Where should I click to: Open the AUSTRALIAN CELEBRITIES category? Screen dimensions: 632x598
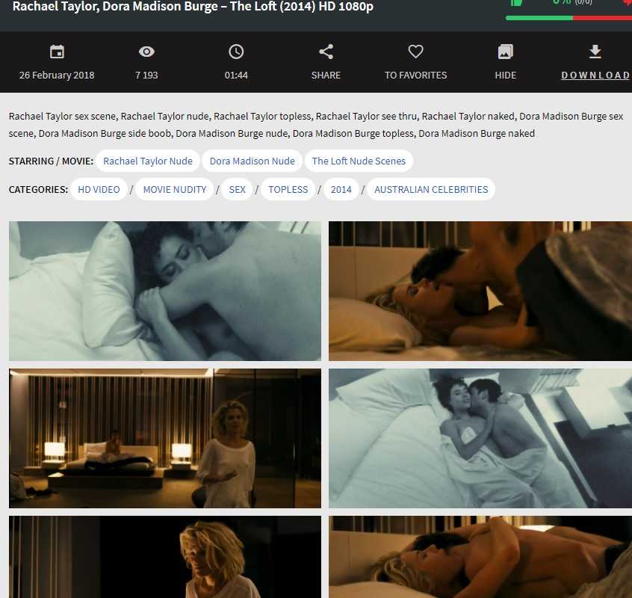click(x=430, y=190)
